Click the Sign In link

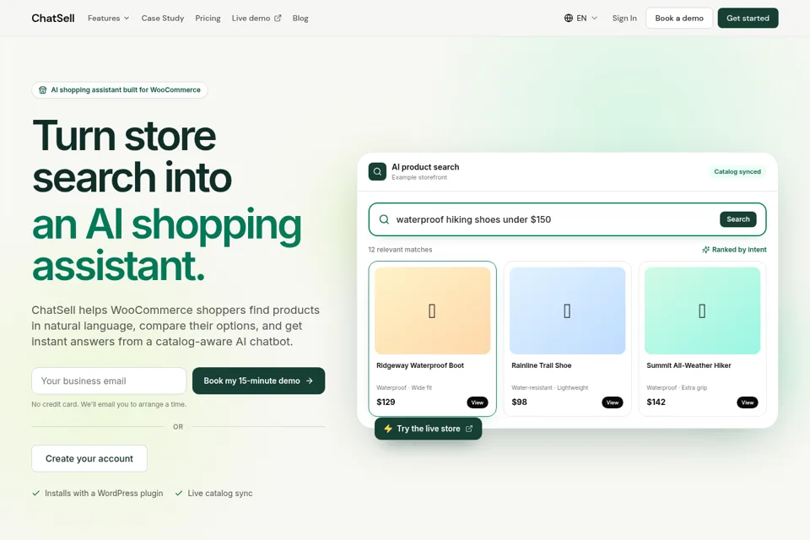click(624, 18)
